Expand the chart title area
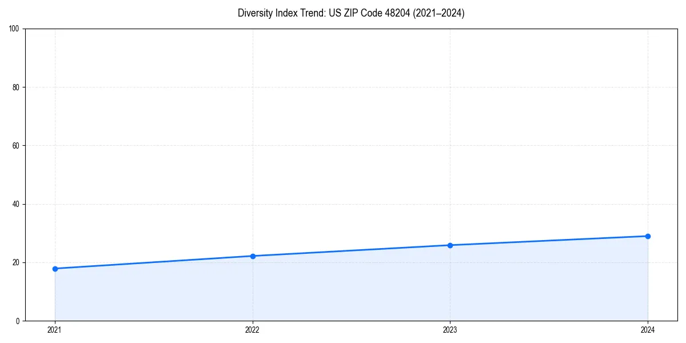 click(351, 13)
